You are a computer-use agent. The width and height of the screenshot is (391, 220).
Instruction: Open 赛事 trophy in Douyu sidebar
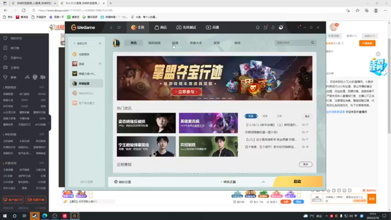coord(10,77)
